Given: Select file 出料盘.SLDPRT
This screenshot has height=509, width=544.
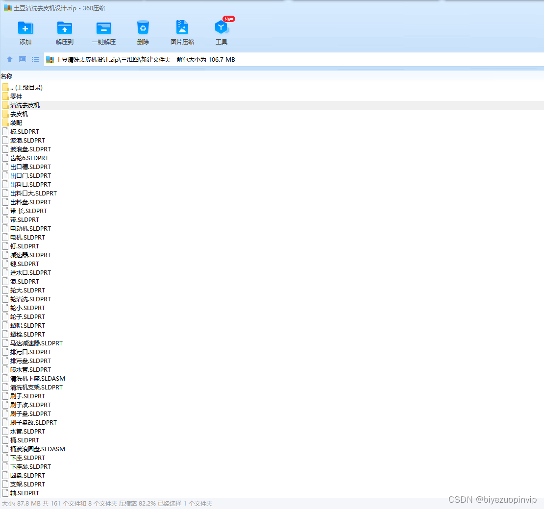Looking at the screenshot, I should [30, 202].
